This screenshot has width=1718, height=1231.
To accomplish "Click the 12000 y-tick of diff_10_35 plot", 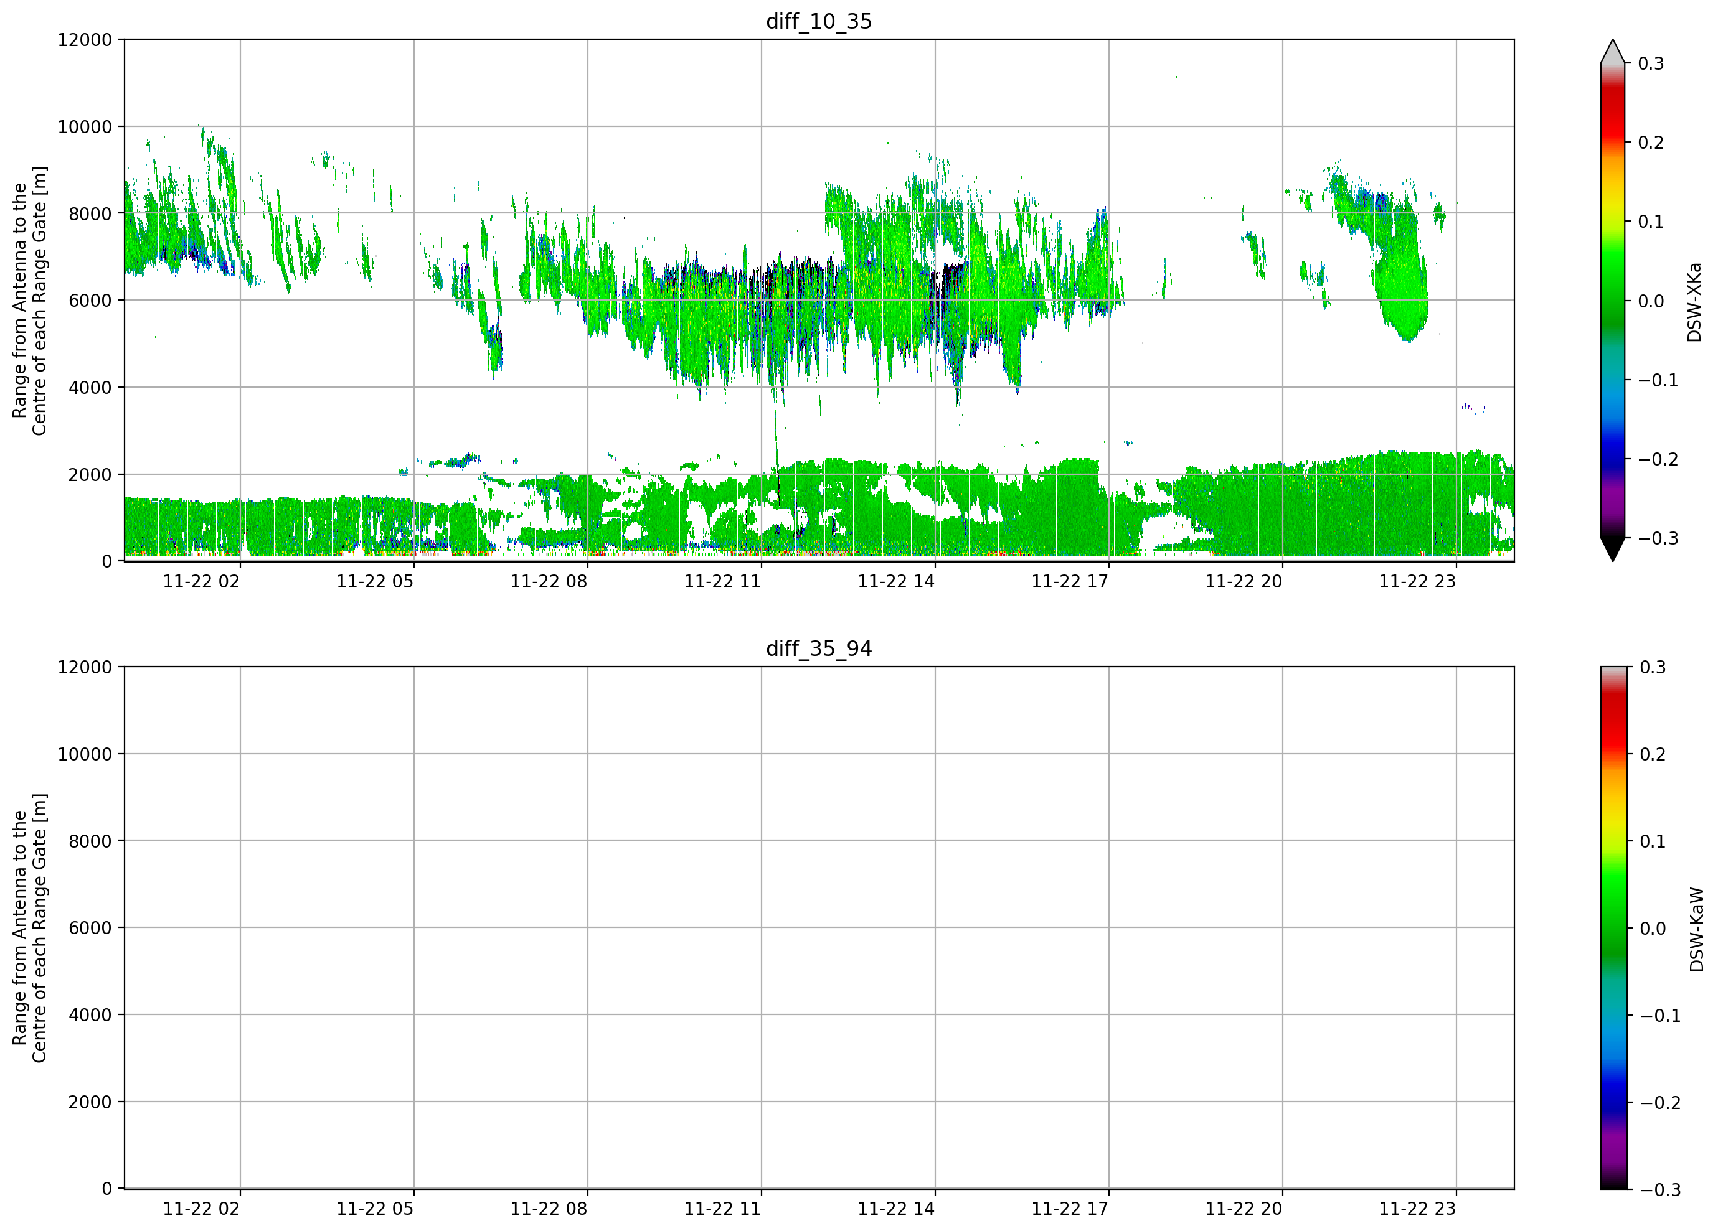I will pos(85,39).
